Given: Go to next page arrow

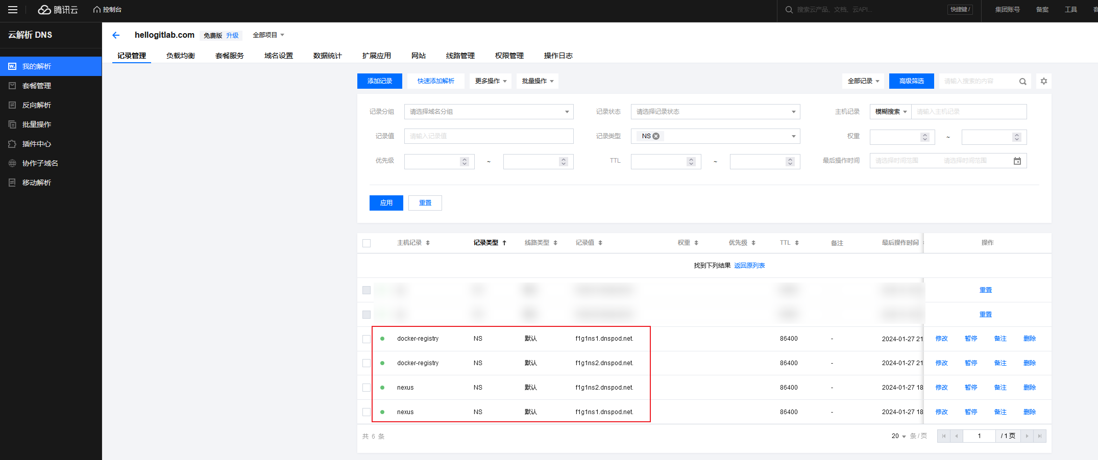Looking at the screenshot, I should (1027, 436).
